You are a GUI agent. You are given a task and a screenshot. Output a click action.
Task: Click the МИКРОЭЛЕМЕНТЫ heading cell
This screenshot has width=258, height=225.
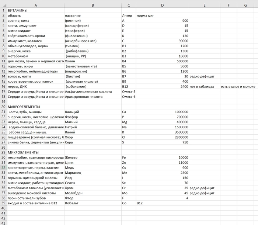click(36, 152)
